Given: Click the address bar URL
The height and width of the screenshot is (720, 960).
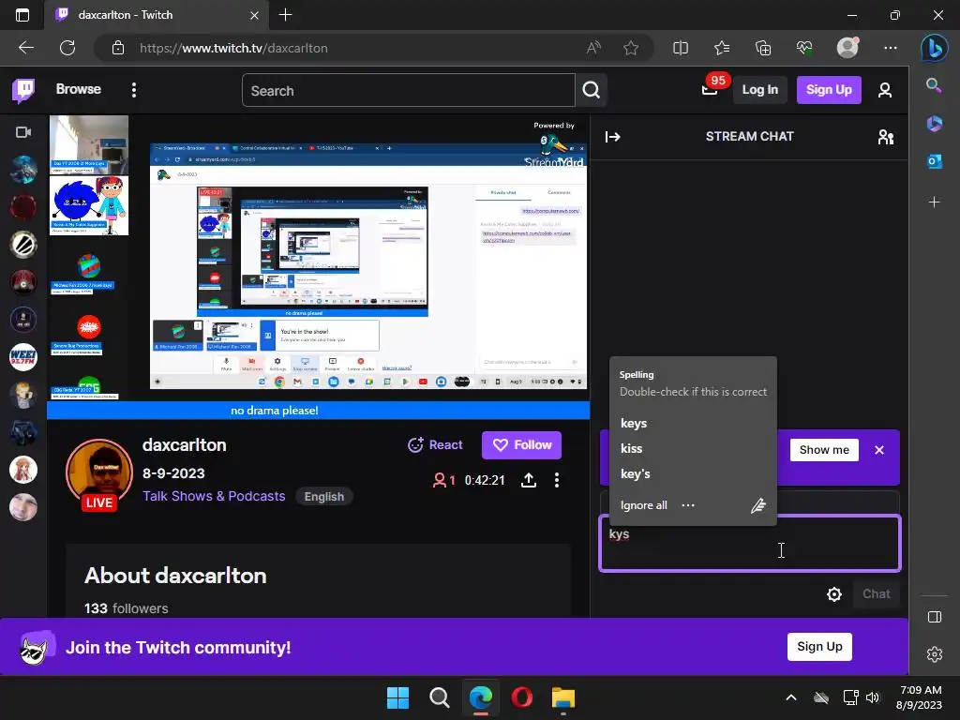Looking at the screenshot, I should coord(233,48).
